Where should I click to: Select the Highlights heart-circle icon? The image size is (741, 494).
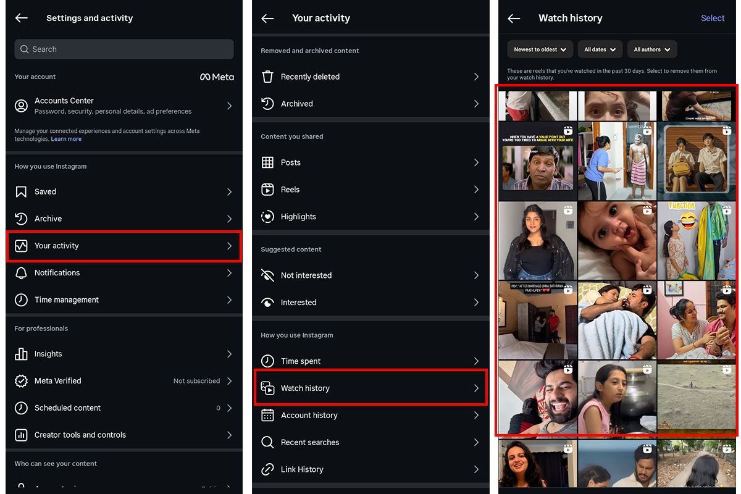267,217
